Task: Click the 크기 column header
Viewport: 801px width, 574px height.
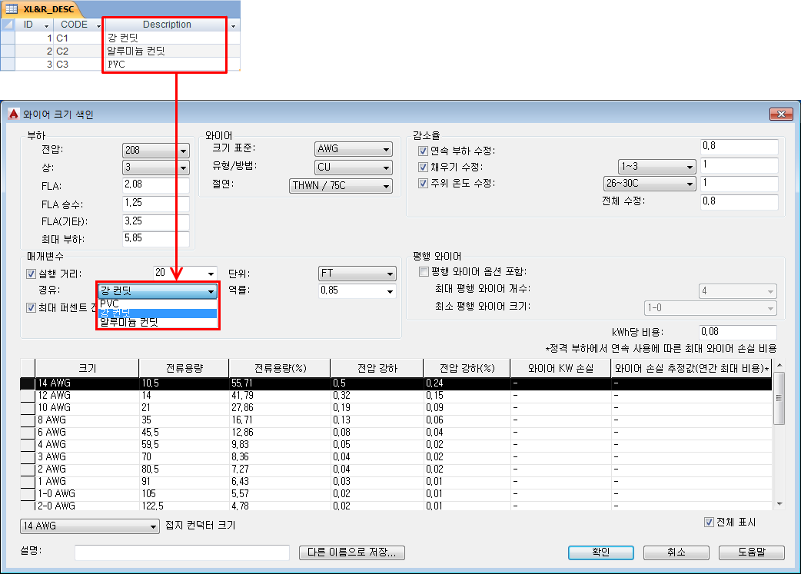Action: 87,368
